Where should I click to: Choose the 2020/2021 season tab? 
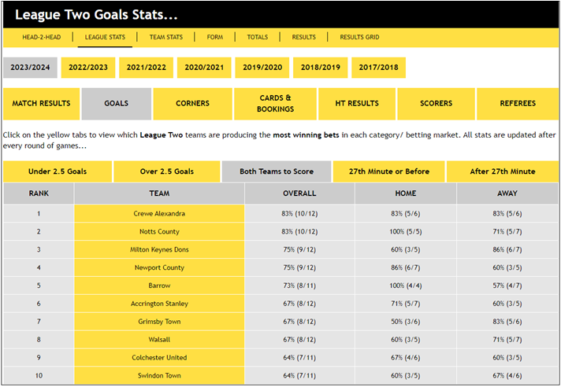point(204,68)
